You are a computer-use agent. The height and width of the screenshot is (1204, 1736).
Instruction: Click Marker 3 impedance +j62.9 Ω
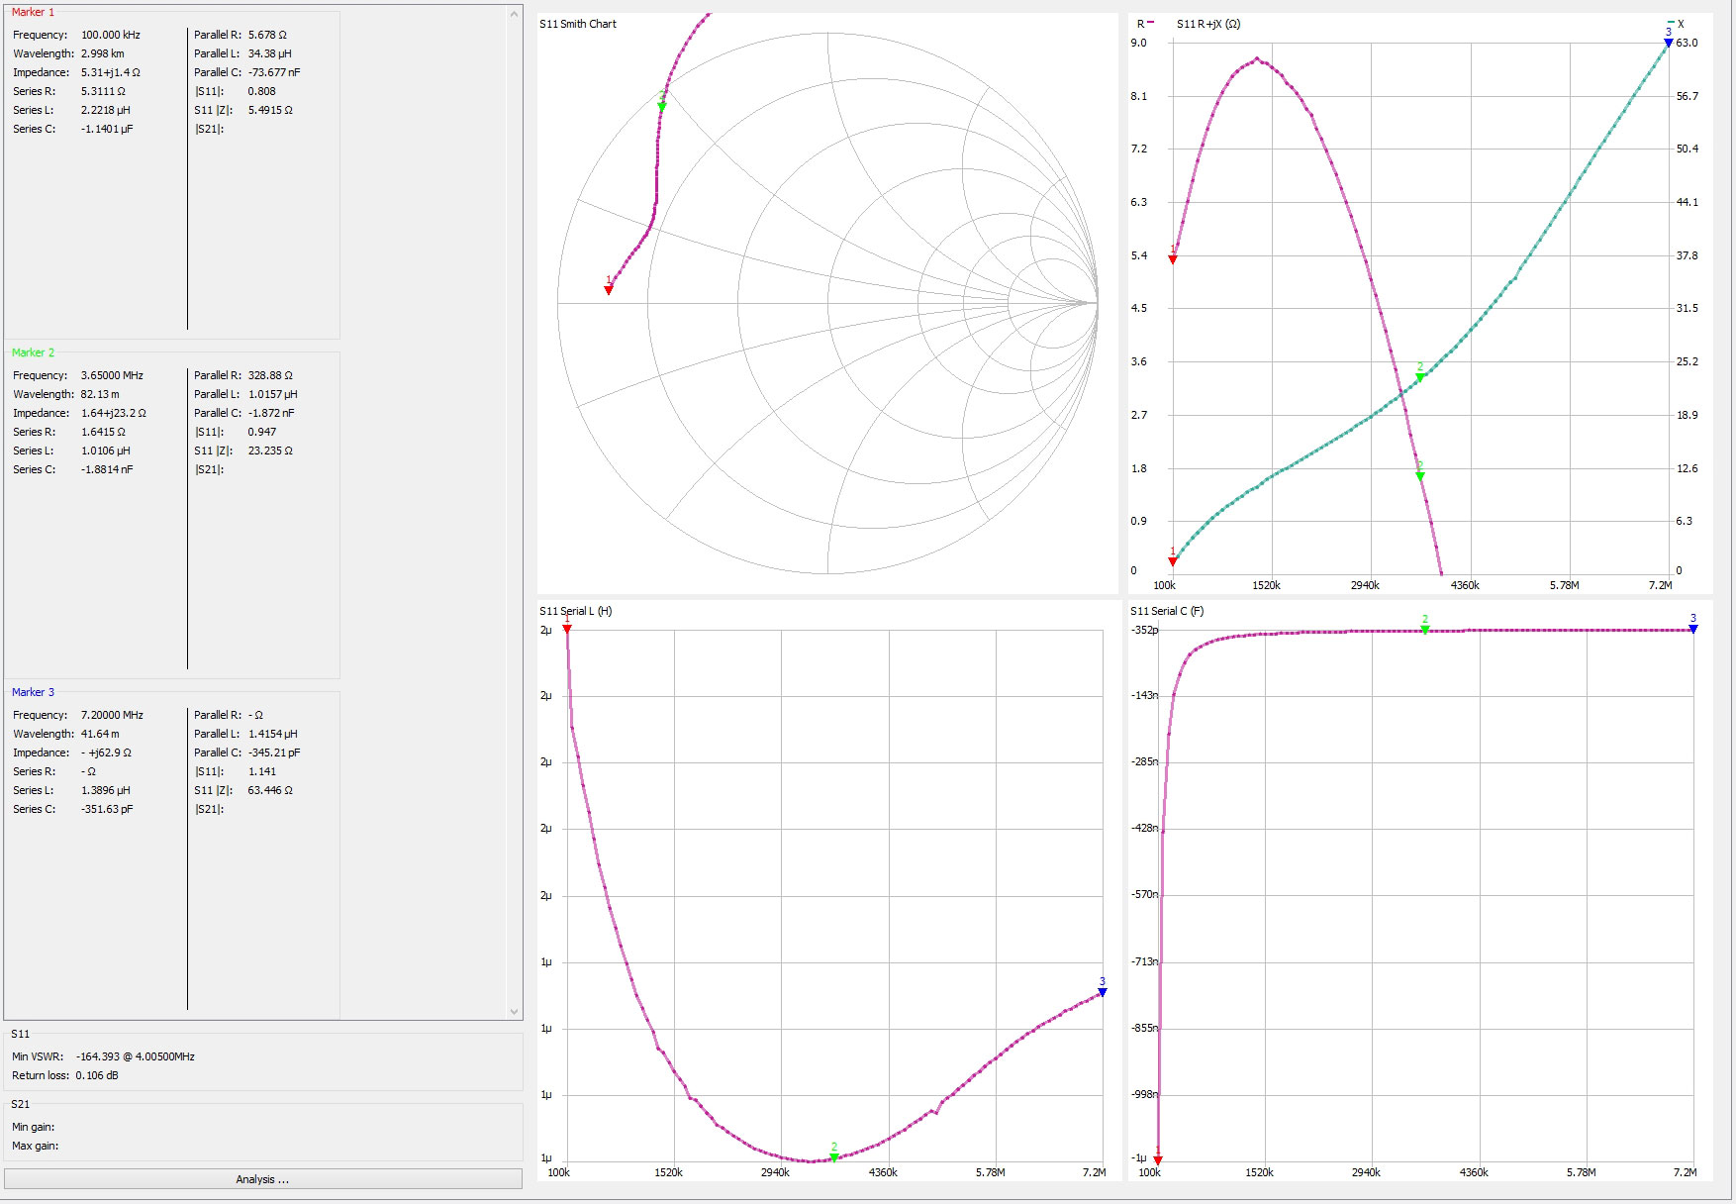coord(107,752)
